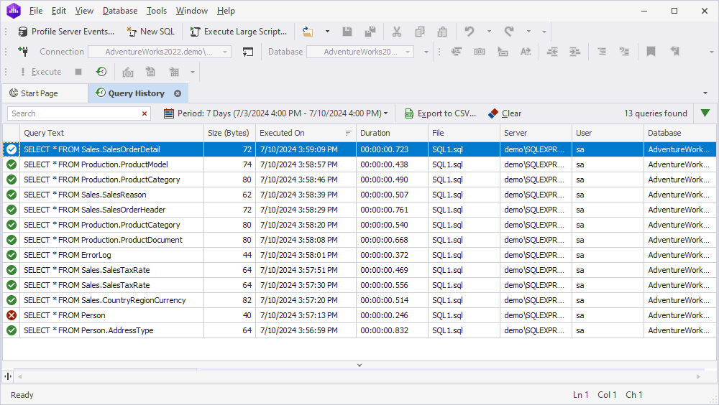Click the New Connection plug icon
This screenshot has height=405, width=719.
coord(23,51)
